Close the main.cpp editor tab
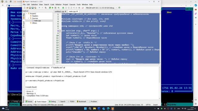This screenshot has width=198, height=111. point(77,11)
